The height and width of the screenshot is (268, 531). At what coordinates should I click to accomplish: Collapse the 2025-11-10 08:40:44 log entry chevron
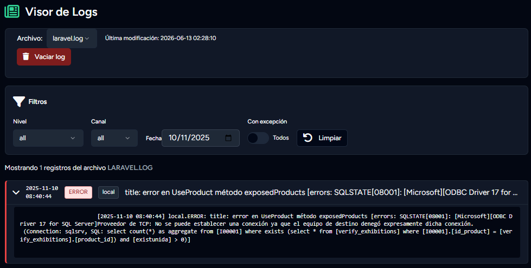pos(16,192)
